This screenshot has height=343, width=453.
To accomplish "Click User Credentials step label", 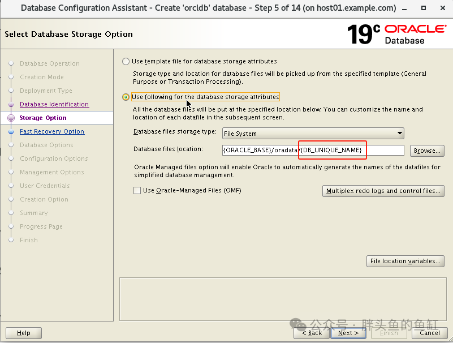I will [x=45, y=186].
